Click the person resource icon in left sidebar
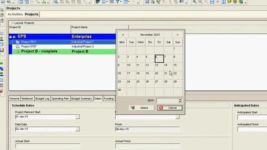267x150 pixels. 2,39
